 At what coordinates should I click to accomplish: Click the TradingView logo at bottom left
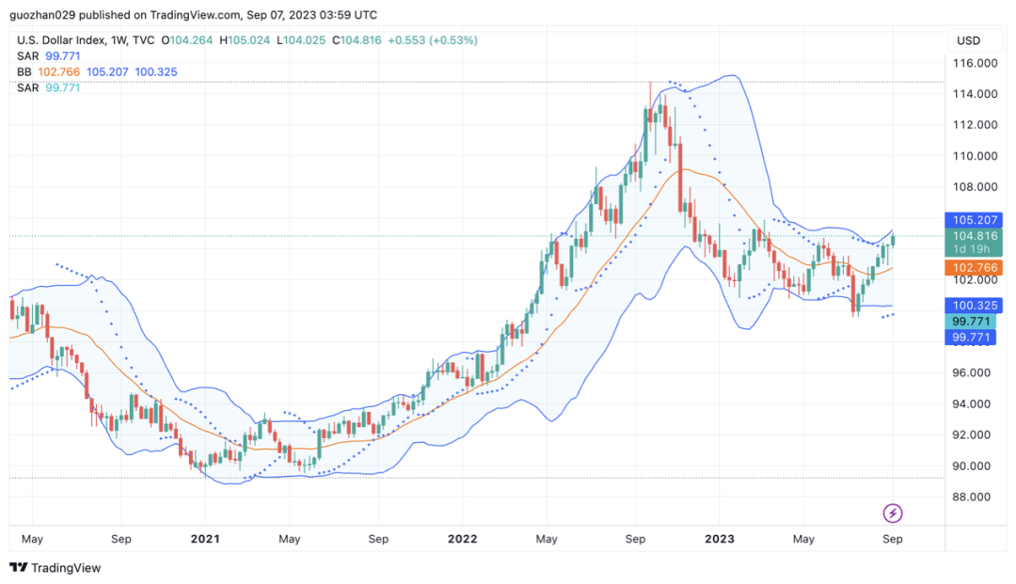point(55,568)
